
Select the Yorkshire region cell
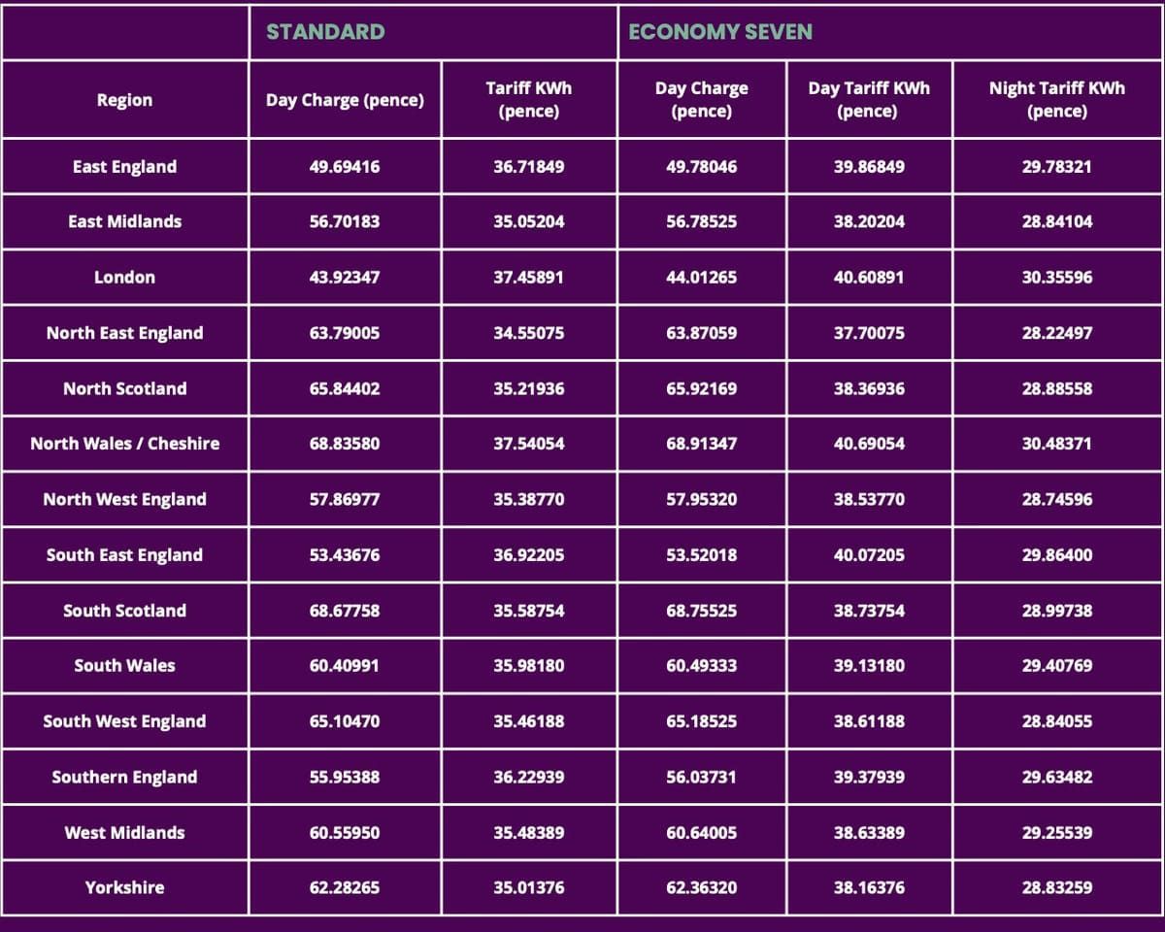point(124,887)
